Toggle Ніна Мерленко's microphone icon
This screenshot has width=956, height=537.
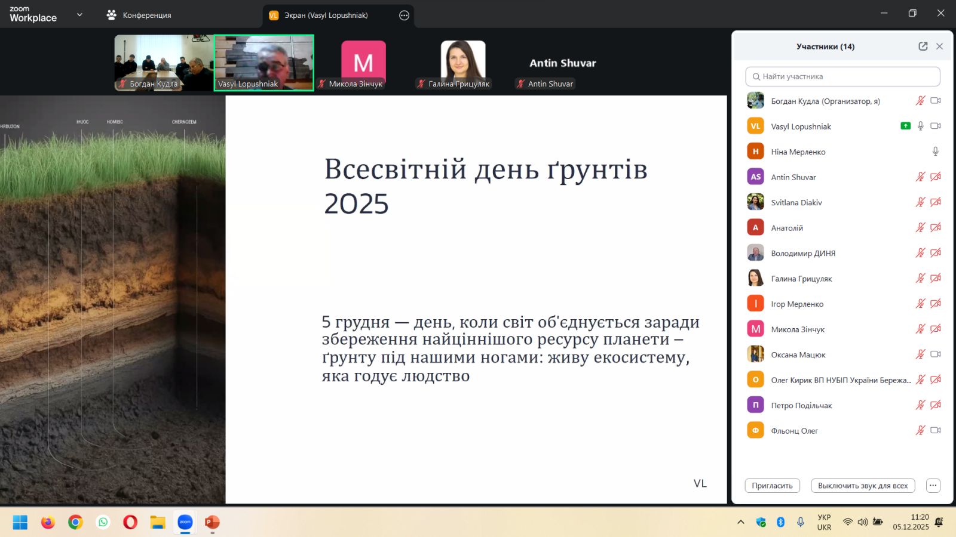(936, 152)
